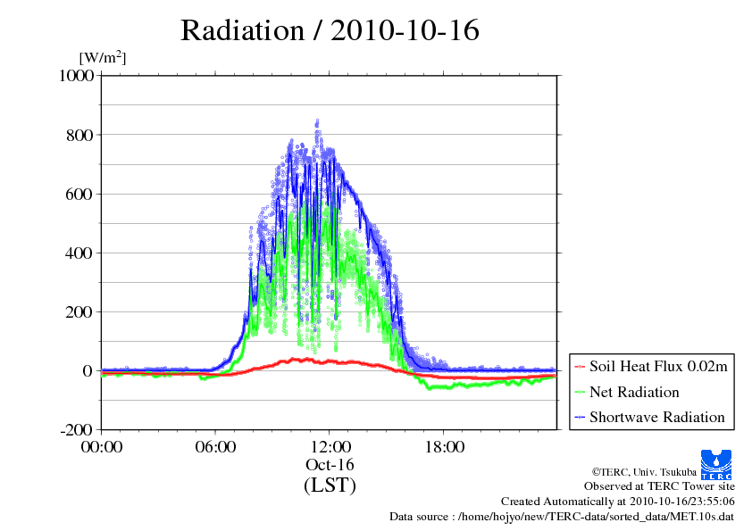This screenshot has height=531, width=752.
Task: Click the 'Oct-16' date label
Action: point(330,465)
